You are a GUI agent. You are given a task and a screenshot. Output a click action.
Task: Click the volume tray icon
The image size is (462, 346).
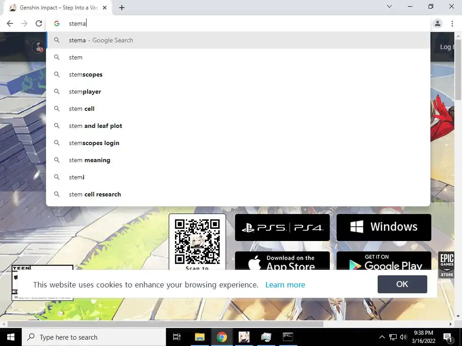point(403,337)
